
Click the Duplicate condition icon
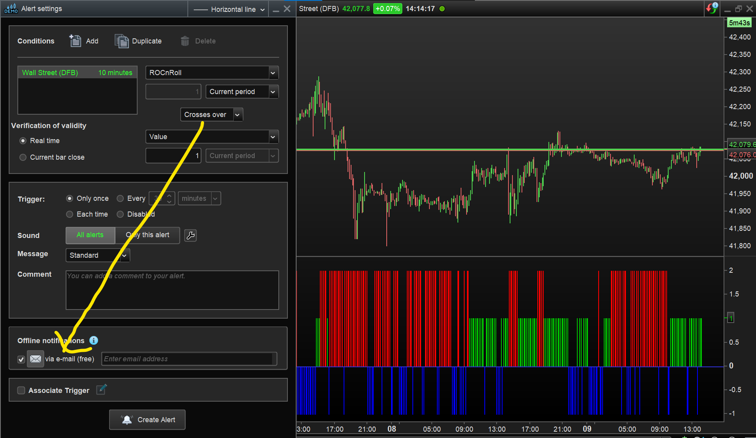click(x=121, y=41)
